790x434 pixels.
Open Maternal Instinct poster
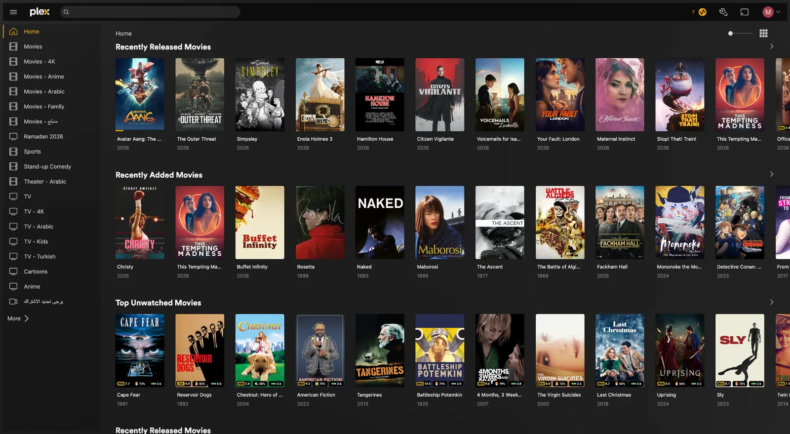[620, 95]
